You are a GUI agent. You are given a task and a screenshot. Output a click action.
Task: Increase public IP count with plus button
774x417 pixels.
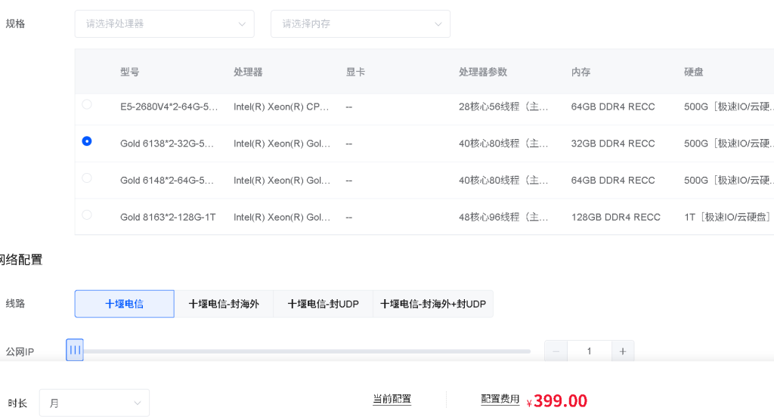pos(623,351)
